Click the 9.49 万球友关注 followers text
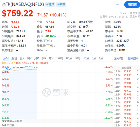 click(130, 13)
